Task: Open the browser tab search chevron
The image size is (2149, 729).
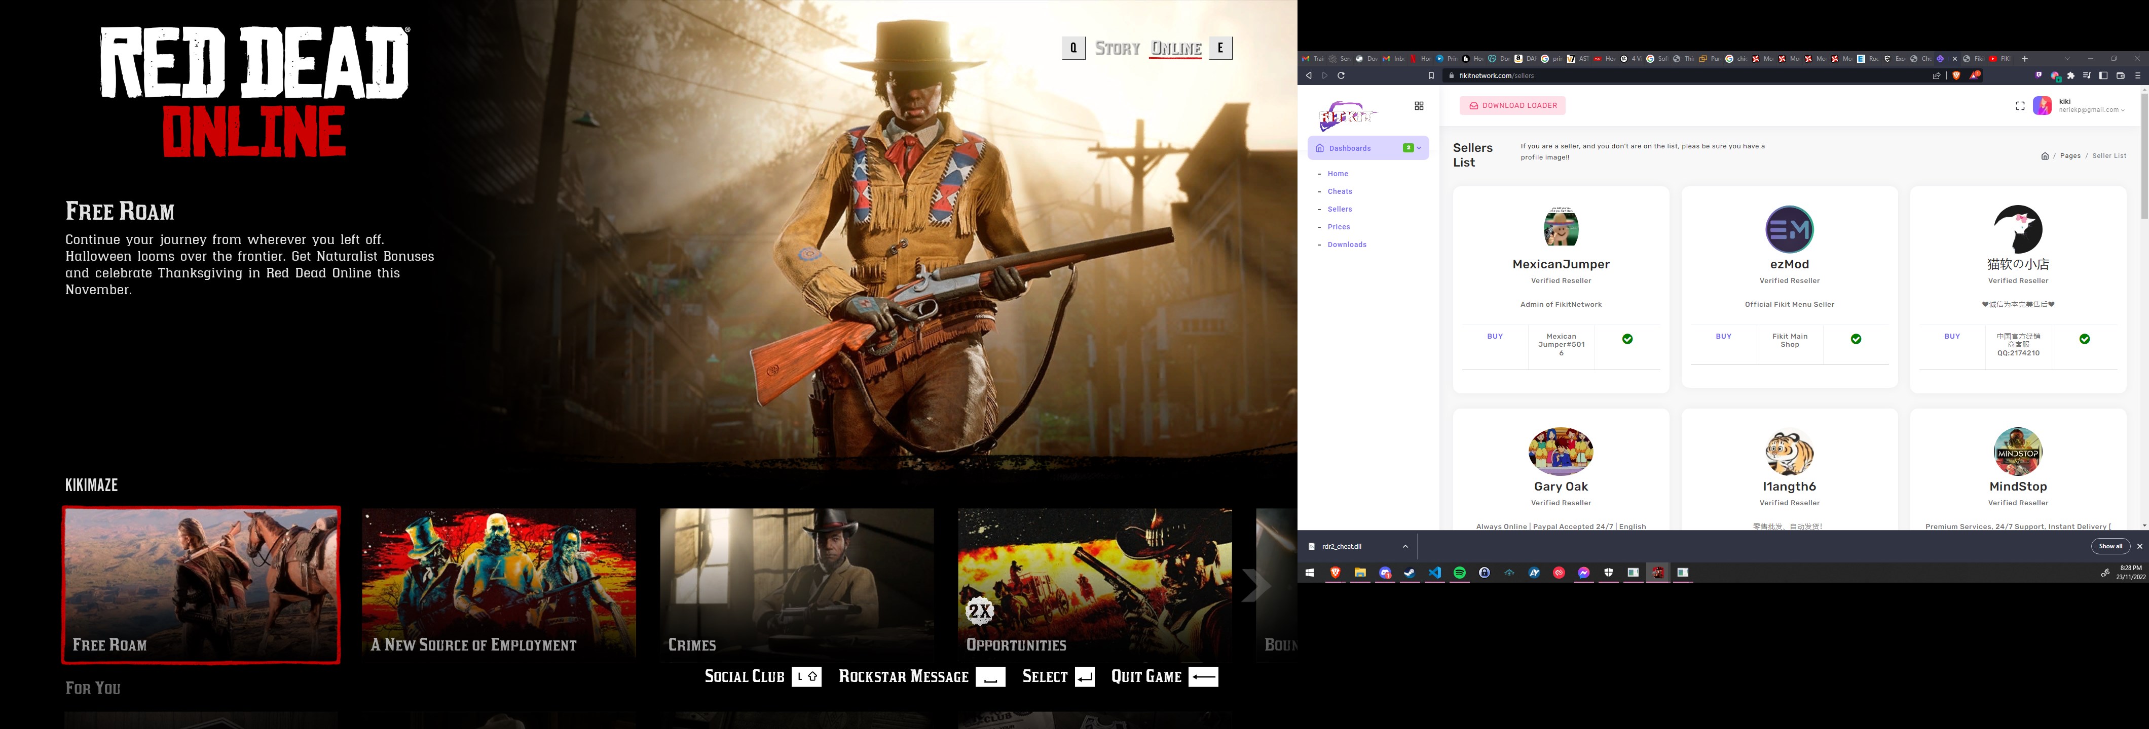Action: (x=2067, y=59)
